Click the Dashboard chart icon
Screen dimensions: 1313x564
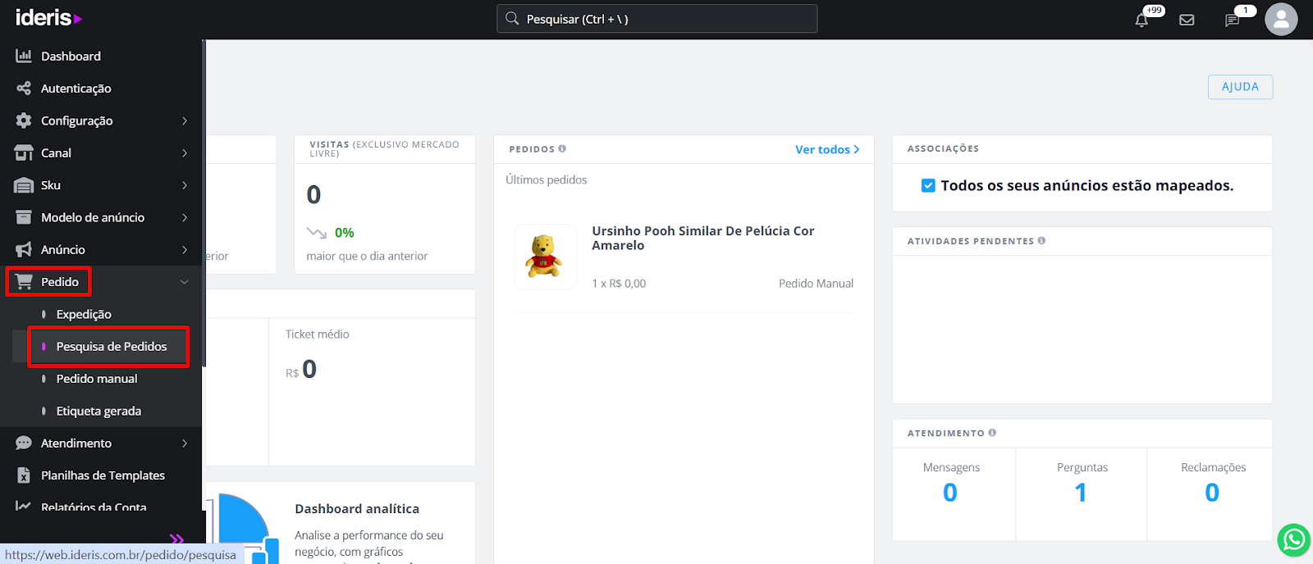click(x=24, y=56)
